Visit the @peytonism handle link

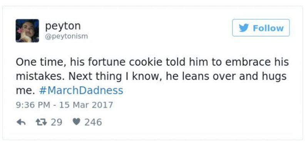point(66,36)
